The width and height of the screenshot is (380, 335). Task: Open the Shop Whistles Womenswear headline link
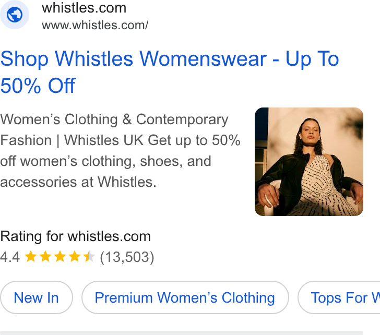pyautogui.click(x=170, y=72)
